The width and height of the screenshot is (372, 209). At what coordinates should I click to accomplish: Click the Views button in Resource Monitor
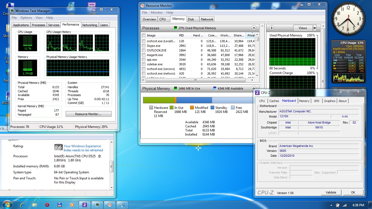pyautogui.click(x=303, y=28)
